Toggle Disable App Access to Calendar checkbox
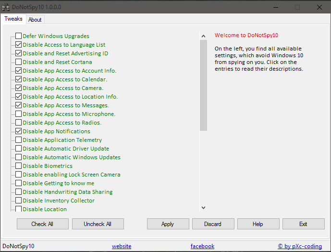 (19, 79)
